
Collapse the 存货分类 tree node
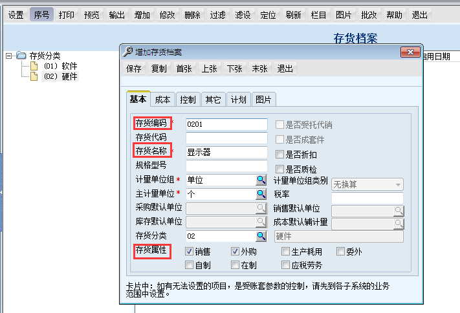pos(9,56)
